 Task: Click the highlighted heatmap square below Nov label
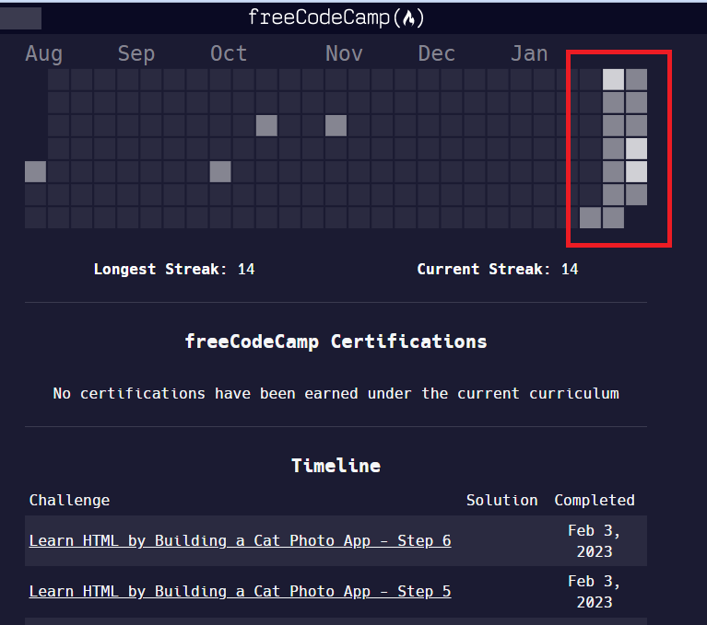336,125
